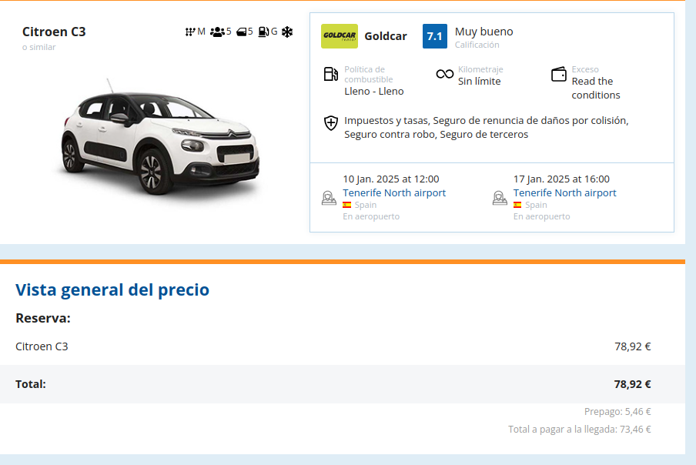Open the 'Read the conditions' excess text
Image resolution: width=696 pixels, height=465 pixels.
595,88
